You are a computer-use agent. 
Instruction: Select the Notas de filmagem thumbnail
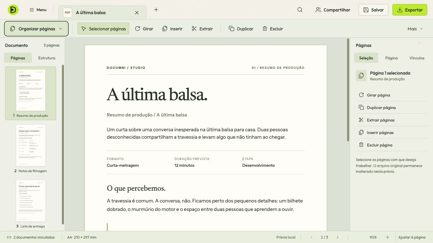[30, 148]
